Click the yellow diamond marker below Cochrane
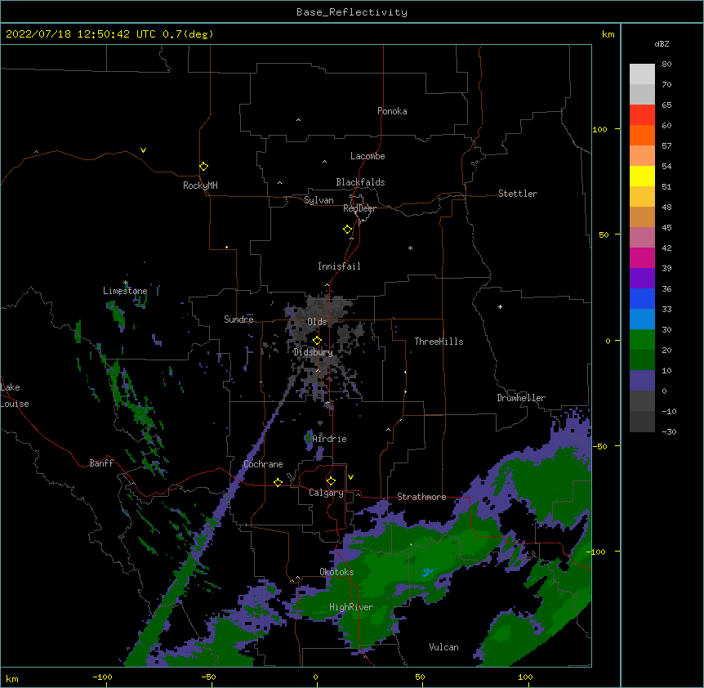The image size is (704, 688). point(278,482)
